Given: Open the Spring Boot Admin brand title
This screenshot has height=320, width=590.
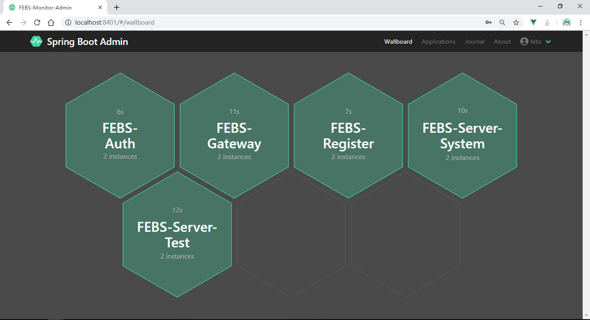Looking at the screenshot, I should point(87,42).
